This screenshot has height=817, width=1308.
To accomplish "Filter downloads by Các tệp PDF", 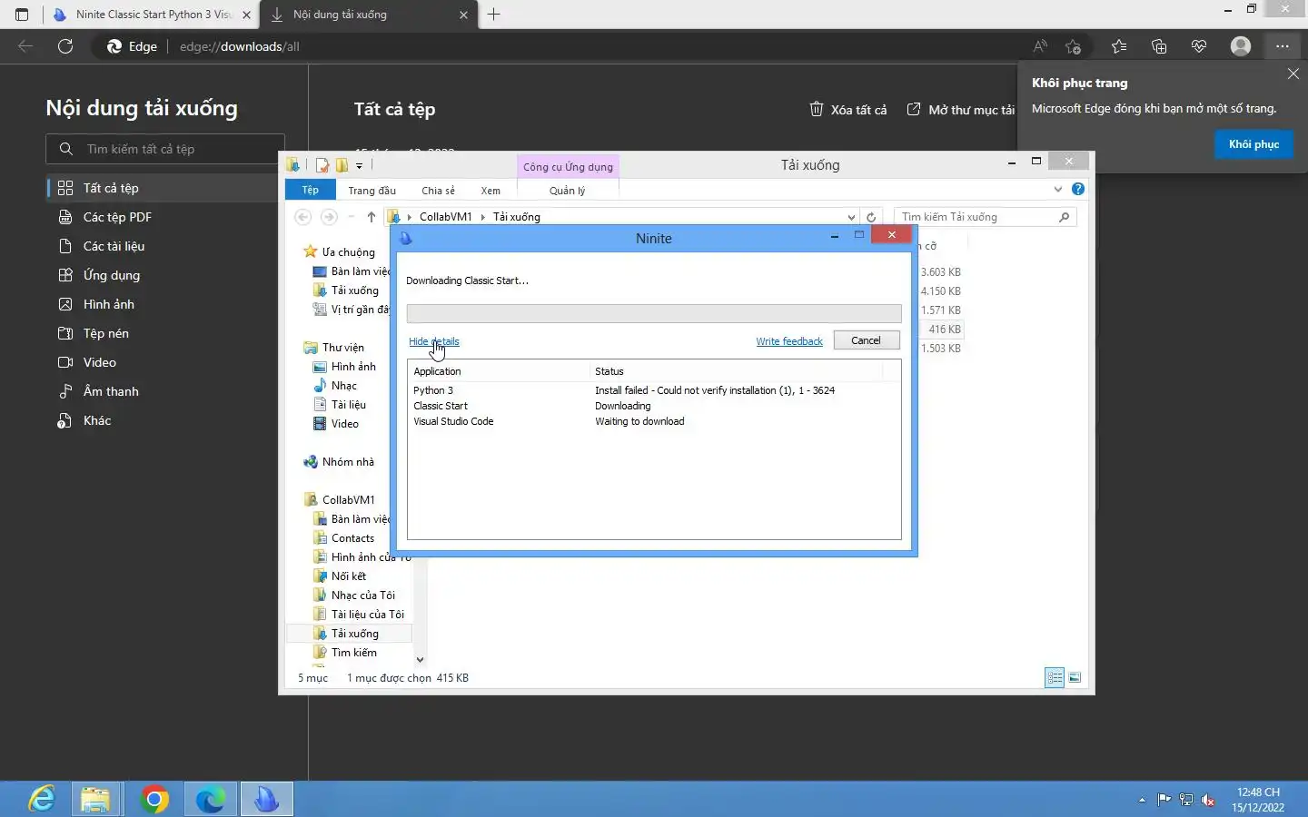I will pos(165,217).
